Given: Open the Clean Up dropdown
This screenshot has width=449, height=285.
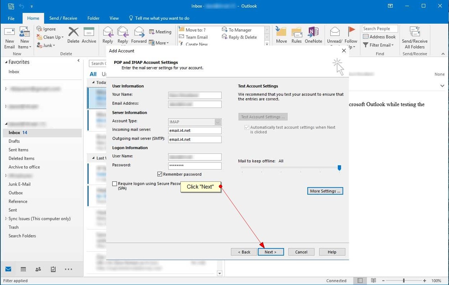Looking at the screenshot, I should click(x=50, y=37).
